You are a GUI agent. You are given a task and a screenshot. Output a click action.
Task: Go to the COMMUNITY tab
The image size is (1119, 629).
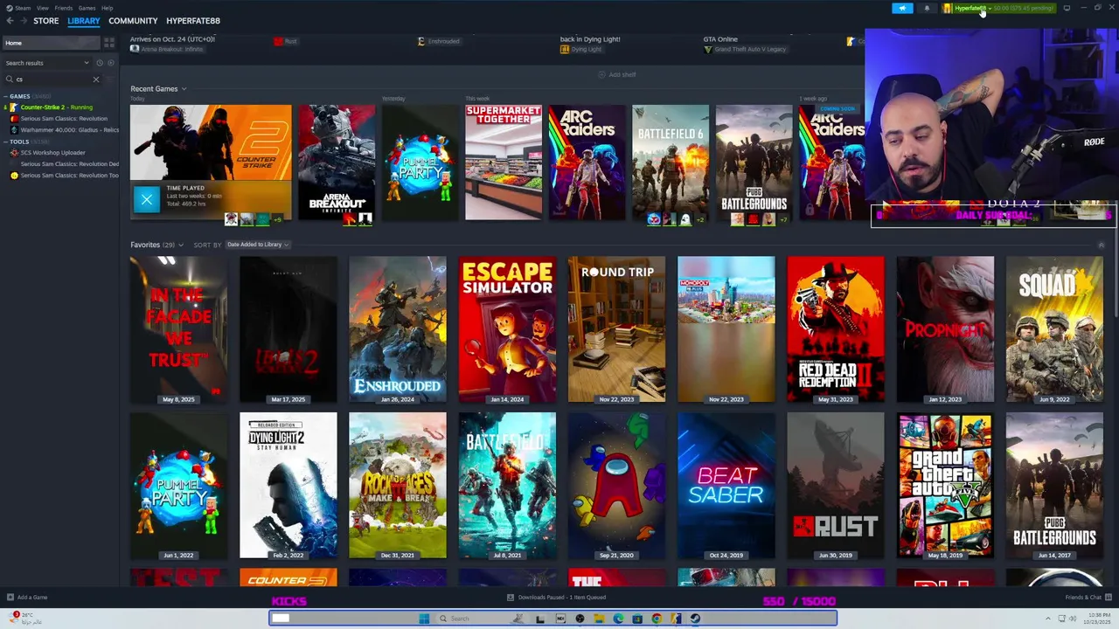133,20
